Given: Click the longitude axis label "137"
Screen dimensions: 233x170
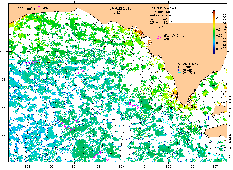Looking at the screenshot, I should pyautogui.click(x=215, y=166).
